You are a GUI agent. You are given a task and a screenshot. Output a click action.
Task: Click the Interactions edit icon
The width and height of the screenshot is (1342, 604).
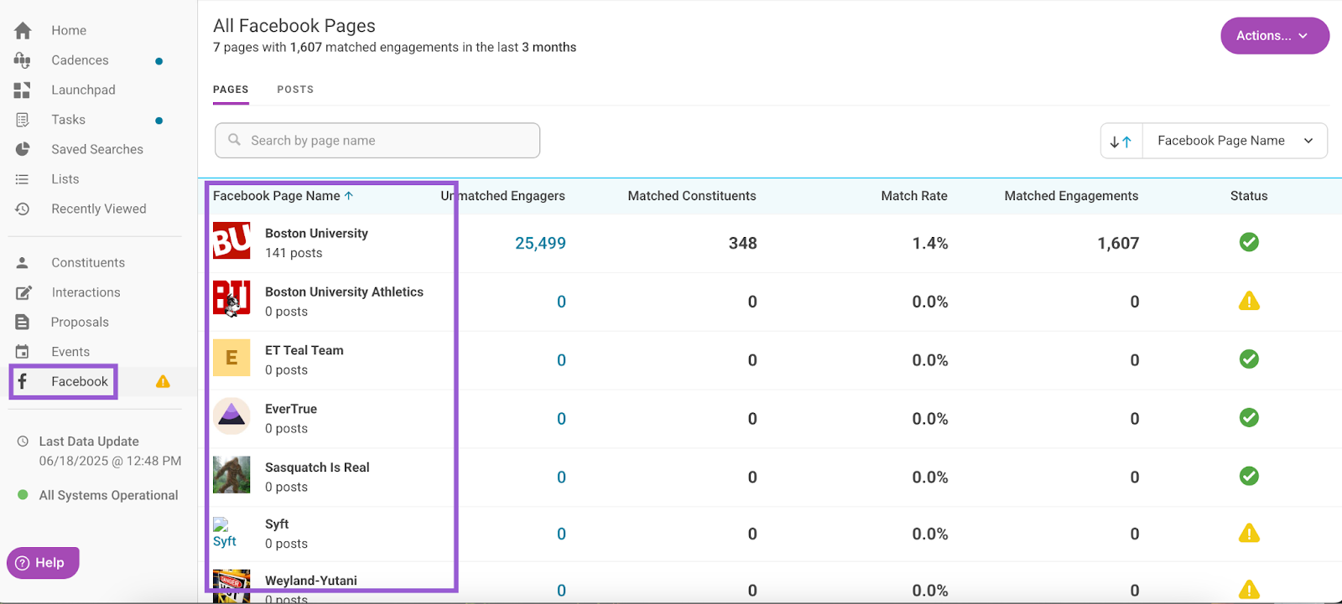point(23,292)
